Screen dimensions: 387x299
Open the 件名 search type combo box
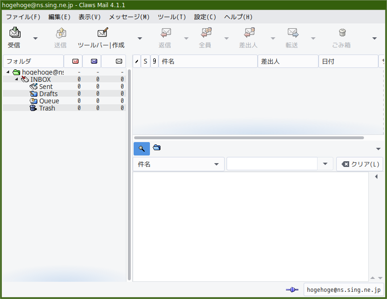pos(179,164)
